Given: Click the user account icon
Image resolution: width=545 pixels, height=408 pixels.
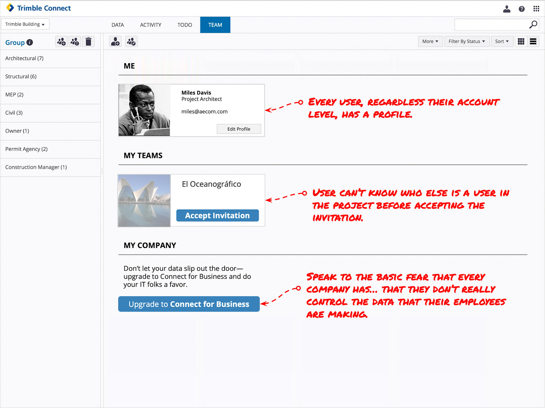Looking at the screenshot, I should coord(507,9).
